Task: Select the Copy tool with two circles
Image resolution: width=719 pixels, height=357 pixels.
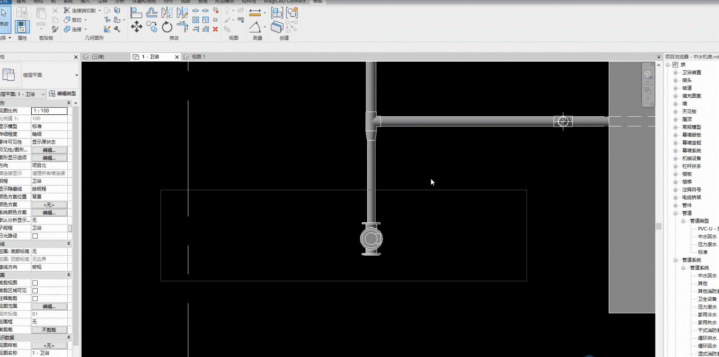Action: pos(152,27)
